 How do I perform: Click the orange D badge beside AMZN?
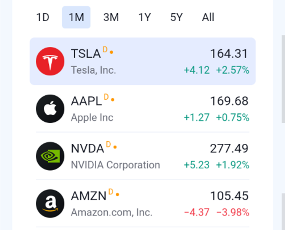tap(111, 191)
